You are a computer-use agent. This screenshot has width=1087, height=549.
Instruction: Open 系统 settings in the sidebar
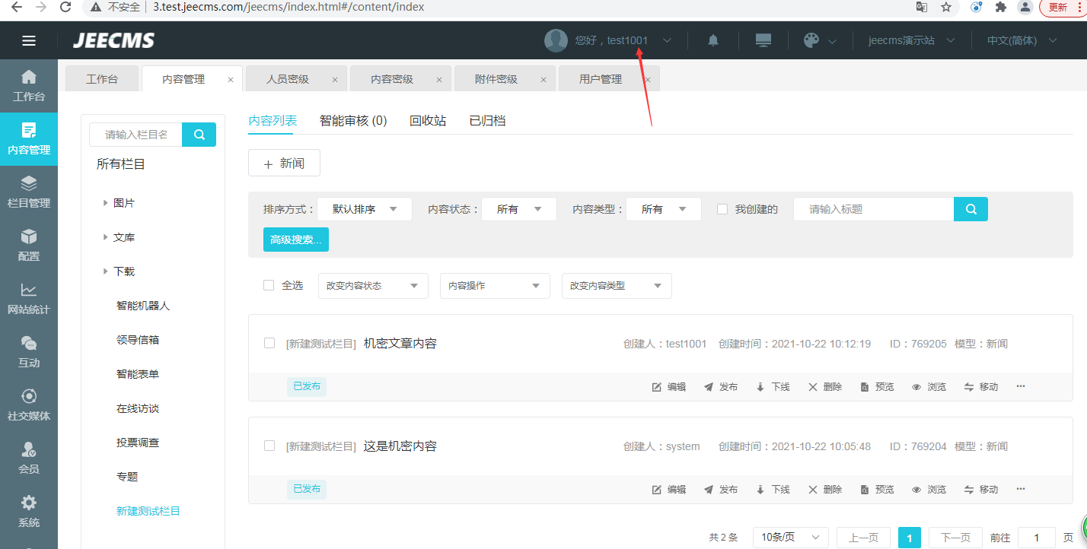click(x=29, y=512)
